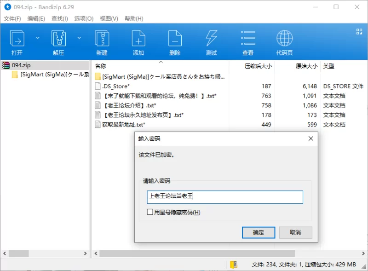This screenshot has height=271, width=368.
Task: Sort the list by the 原始大小 column header
Action: tap(306, 66)
